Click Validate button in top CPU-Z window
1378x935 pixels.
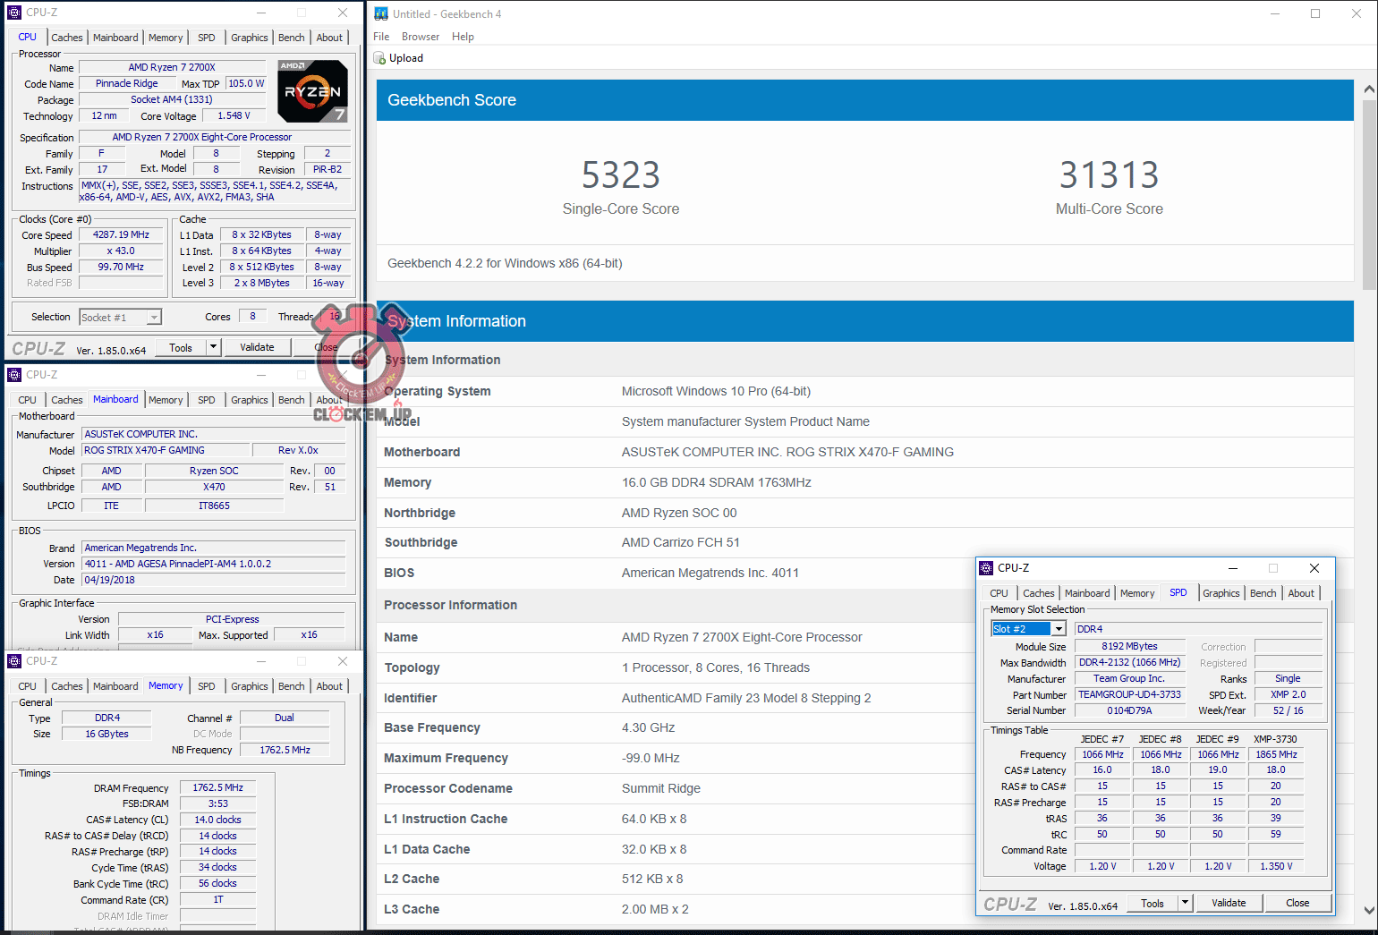[257, 347]
